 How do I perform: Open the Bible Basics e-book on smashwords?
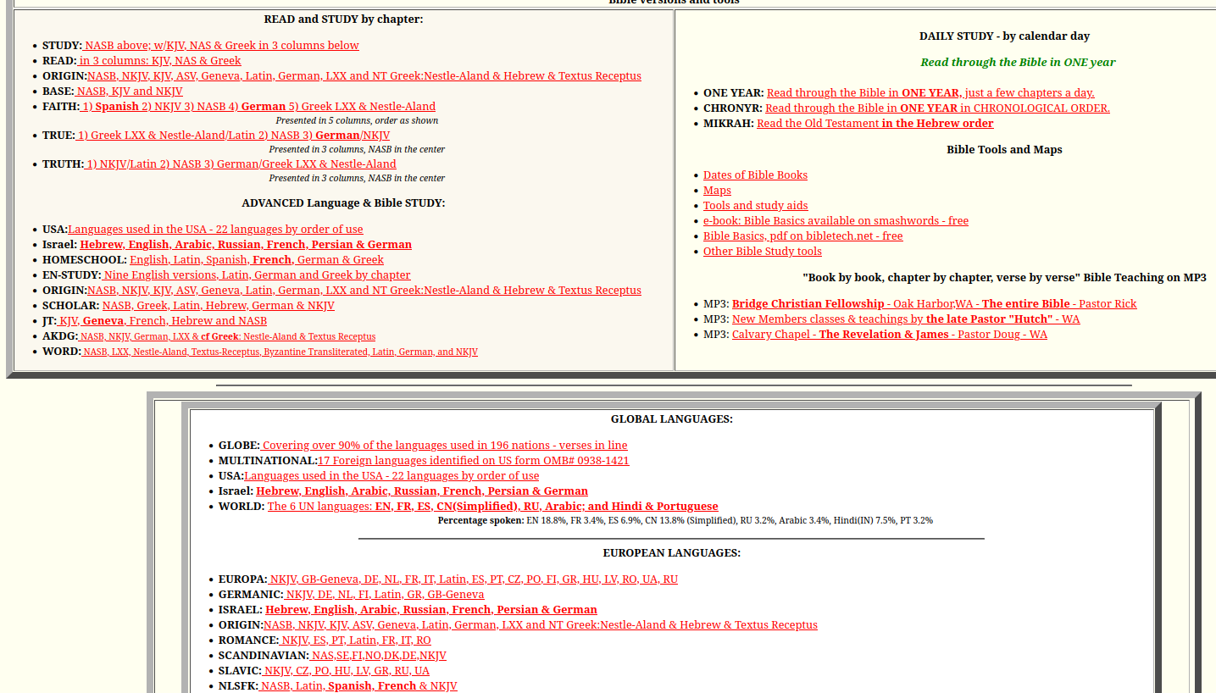point(836,221)
